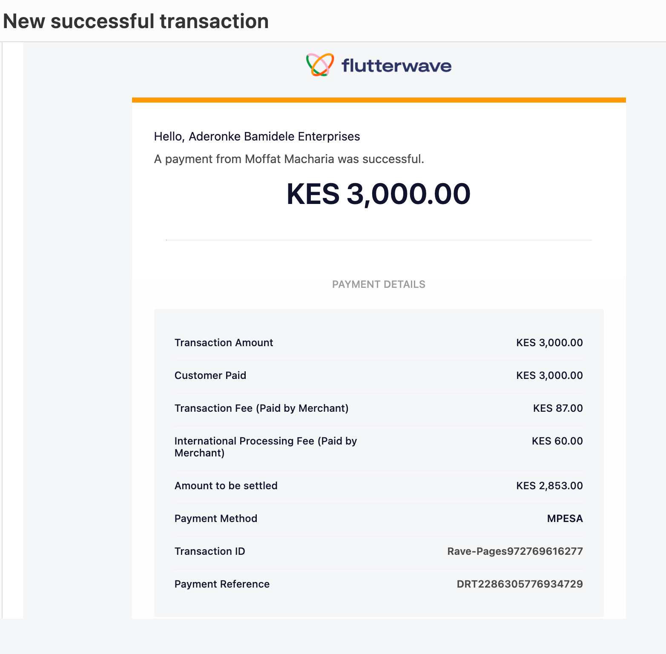The height and width of the screenshot is (654, 666).
Task: Click the large KES 3,000.00 amount
Action: click(379, 194)
